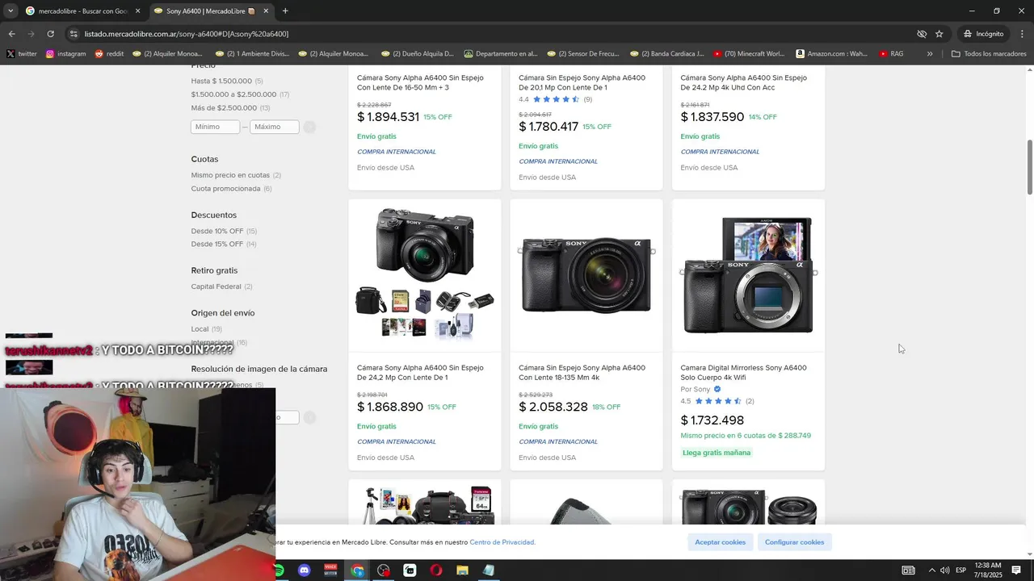
Task: Filter by Desde 15% OFF
Action: [x=217, y=244]
